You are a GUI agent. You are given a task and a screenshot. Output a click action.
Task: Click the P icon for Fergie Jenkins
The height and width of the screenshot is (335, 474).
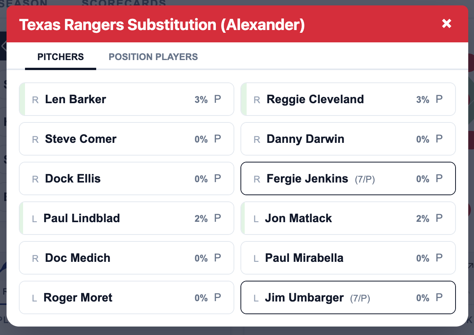click(439, 178)
